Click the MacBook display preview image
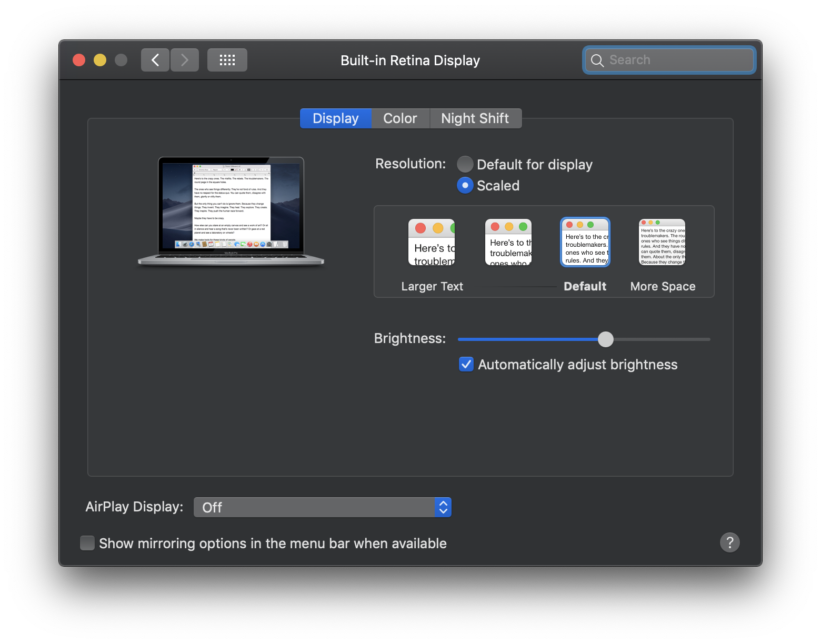The height and width of the screenshot is (644, 821). point(231,210)
